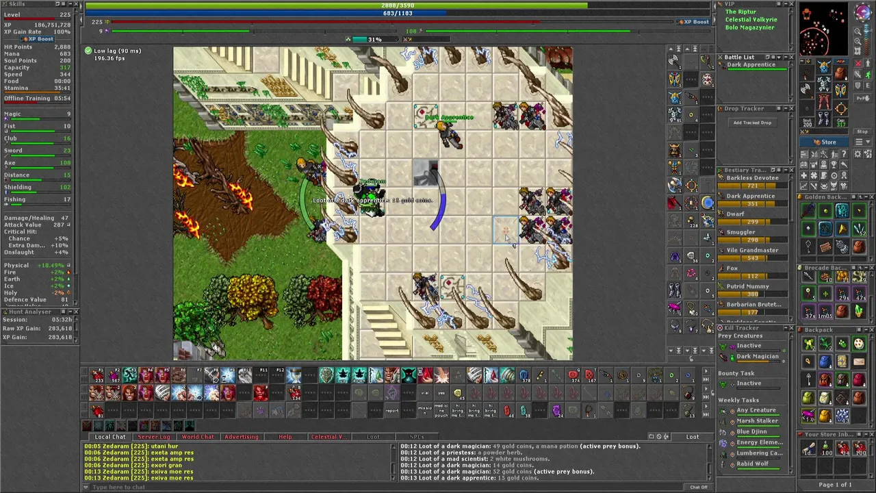The image size is (876, 493).
Task: Collapse the Battle List panel
Action: click(784, 58)
